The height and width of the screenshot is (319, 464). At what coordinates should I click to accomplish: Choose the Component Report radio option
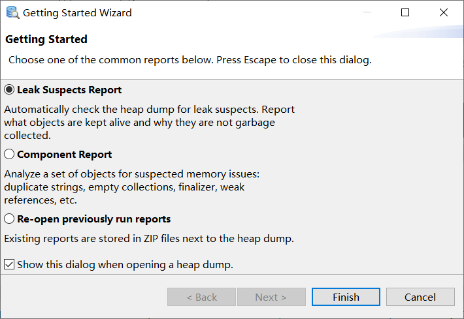click(9, 155)
